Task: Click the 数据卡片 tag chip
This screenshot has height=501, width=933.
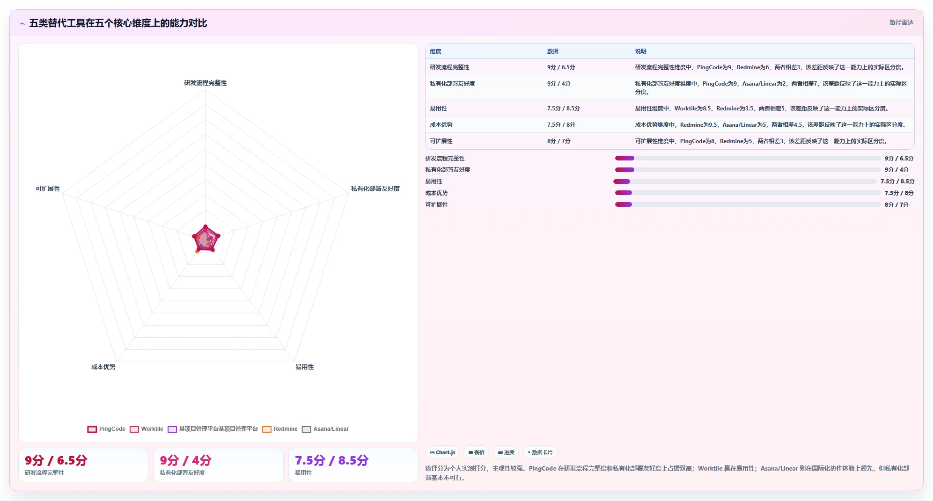Action: pyautogui.click(x=540, y=452)
